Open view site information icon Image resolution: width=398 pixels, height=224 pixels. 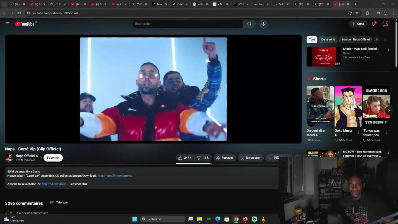(x=28, y=13)
